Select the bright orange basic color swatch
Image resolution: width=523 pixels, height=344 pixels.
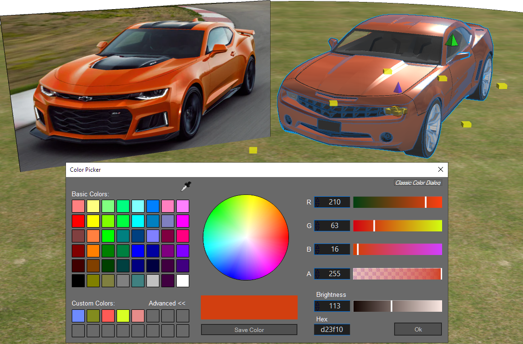coord(93,251)
